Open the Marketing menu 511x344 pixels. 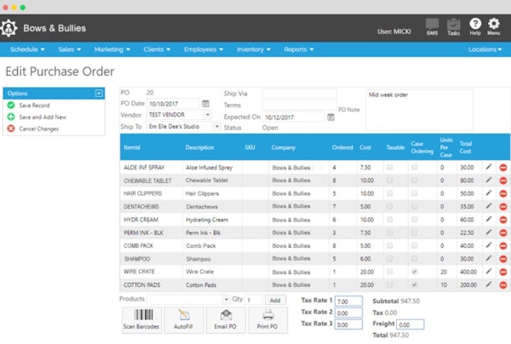coord(112,49)
